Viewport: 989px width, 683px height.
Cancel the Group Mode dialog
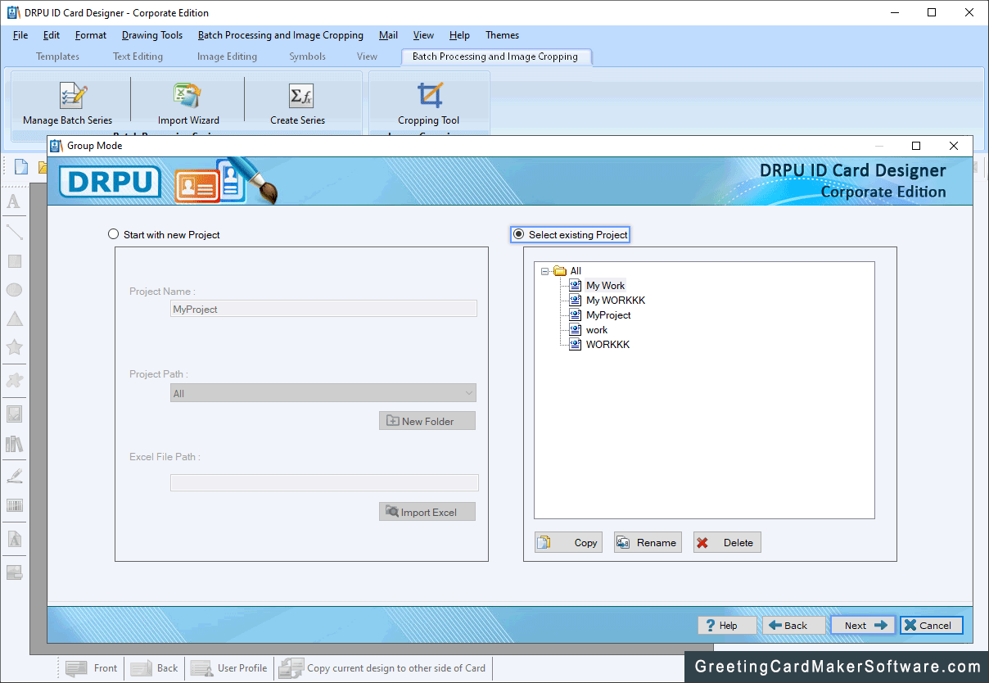932,625
